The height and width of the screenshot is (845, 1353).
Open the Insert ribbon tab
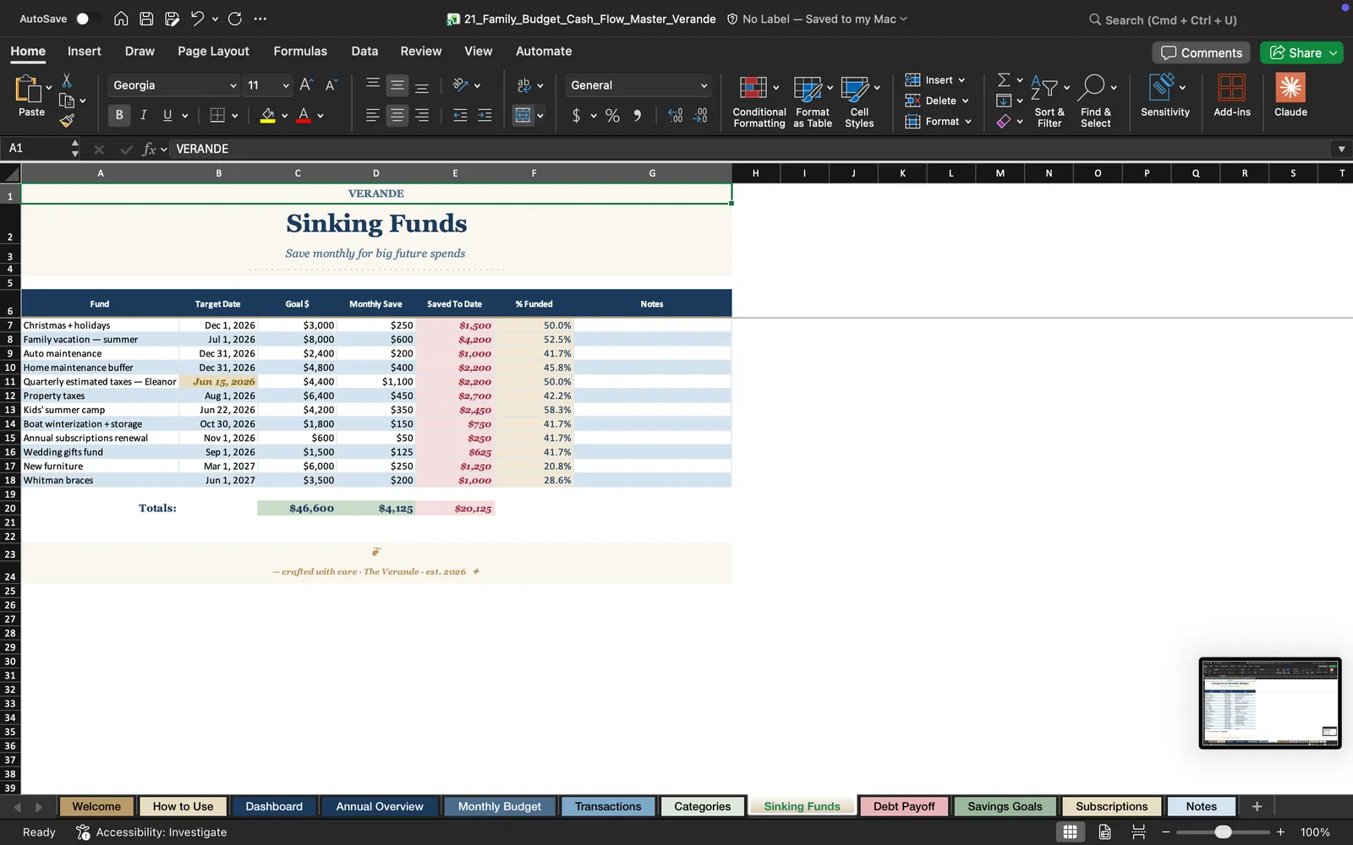click(x=84, y=51)
